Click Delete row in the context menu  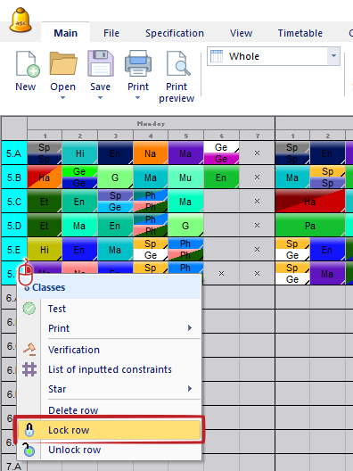pos(73,410)
